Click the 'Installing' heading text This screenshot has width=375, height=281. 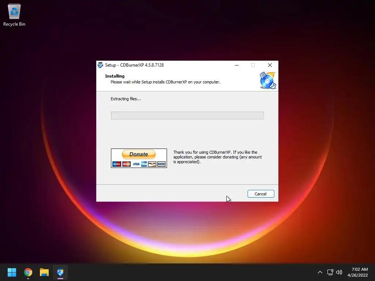(115, 76)
